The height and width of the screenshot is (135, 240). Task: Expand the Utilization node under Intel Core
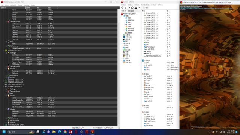click(6, 75)
